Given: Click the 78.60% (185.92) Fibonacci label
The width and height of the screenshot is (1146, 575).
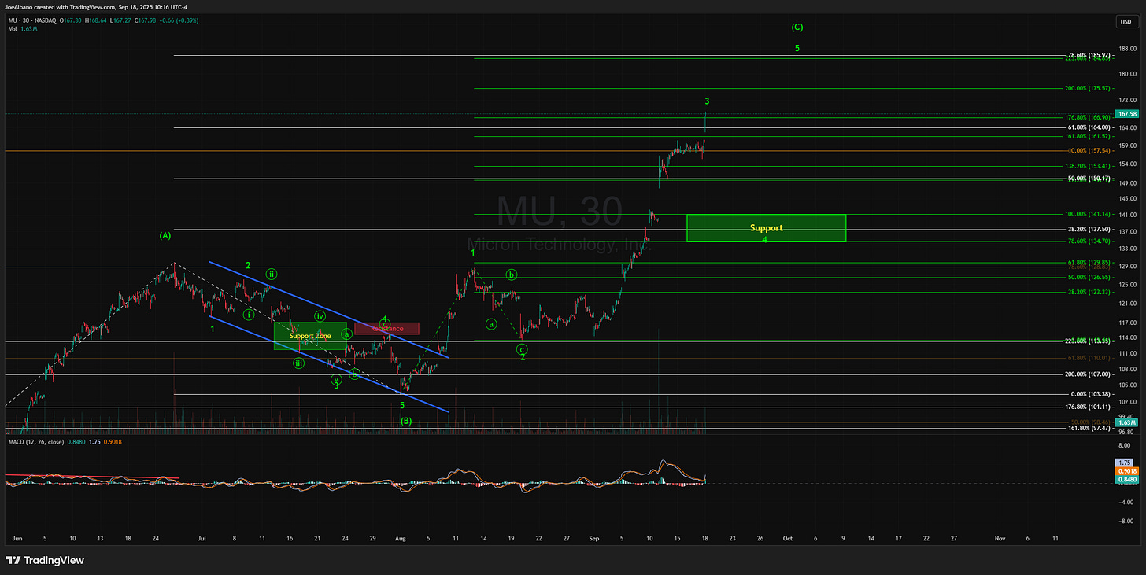Looking at the screenshot, I should coord(1089,56).
